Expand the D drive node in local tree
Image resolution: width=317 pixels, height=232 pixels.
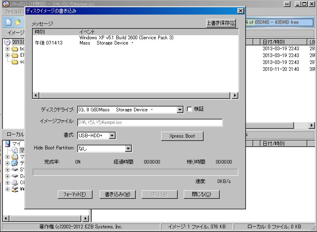[x=8, y=176]
